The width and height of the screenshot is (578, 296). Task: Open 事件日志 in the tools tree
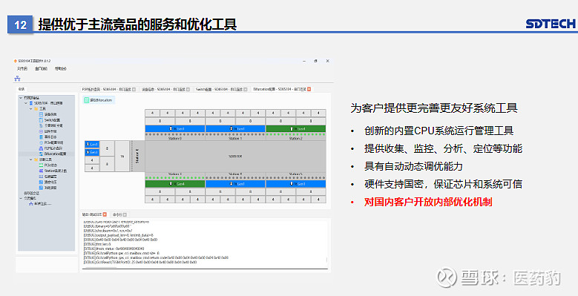click(x=50, y=137)
